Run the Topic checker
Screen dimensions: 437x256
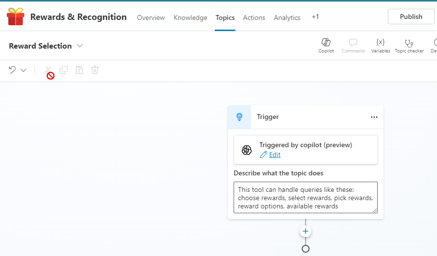tap(409, 43)
